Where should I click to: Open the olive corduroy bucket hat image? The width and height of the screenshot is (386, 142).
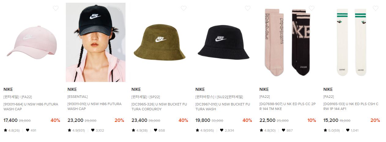pos(159,42)
